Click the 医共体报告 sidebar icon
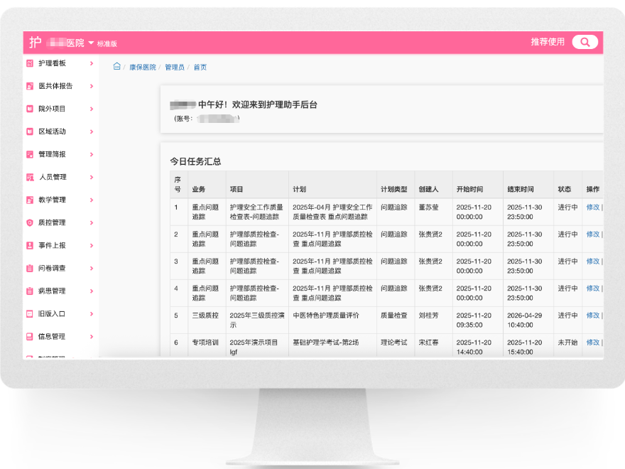625x469 pixels. pyautogui.click(x=30, y=86)
